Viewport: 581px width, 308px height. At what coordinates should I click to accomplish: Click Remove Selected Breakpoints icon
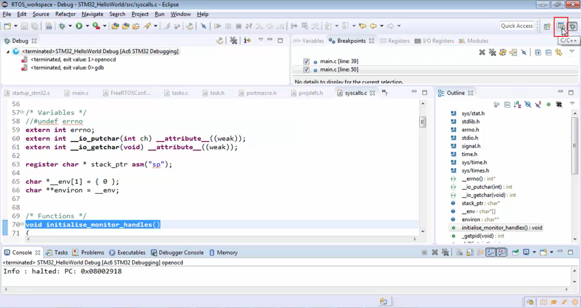[482, 52]
